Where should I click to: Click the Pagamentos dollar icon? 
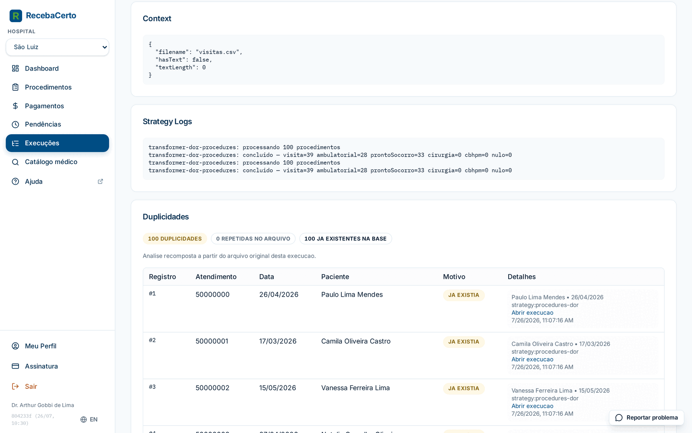[16, 106]
